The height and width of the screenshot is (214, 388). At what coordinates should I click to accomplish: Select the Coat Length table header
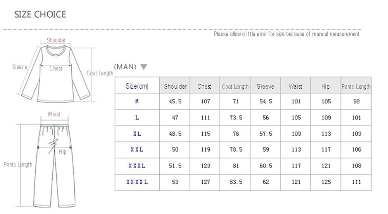tap(235, 87)
